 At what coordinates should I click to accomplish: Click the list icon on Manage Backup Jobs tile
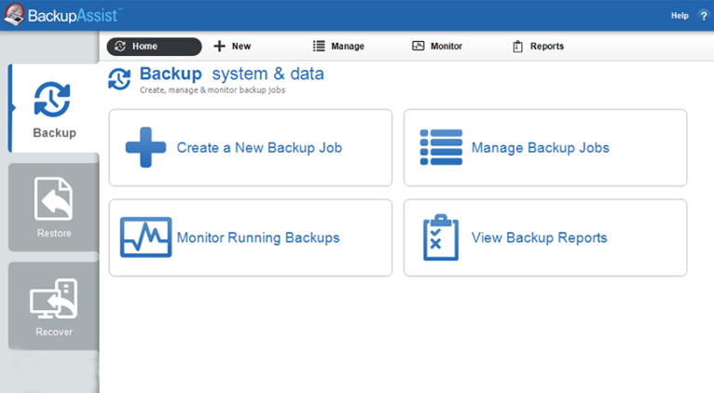coord(440,147)
